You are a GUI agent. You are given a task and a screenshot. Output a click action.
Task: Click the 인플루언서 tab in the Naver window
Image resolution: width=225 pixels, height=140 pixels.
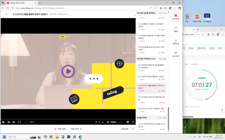point(201,48)
